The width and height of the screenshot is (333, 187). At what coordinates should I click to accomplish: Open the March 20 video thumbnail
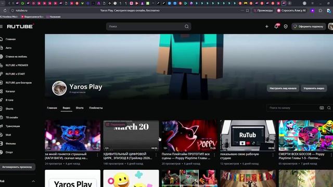tap(131, 136)
